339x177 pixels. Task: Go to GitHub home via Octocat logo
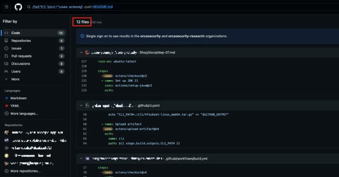(18, 7)
